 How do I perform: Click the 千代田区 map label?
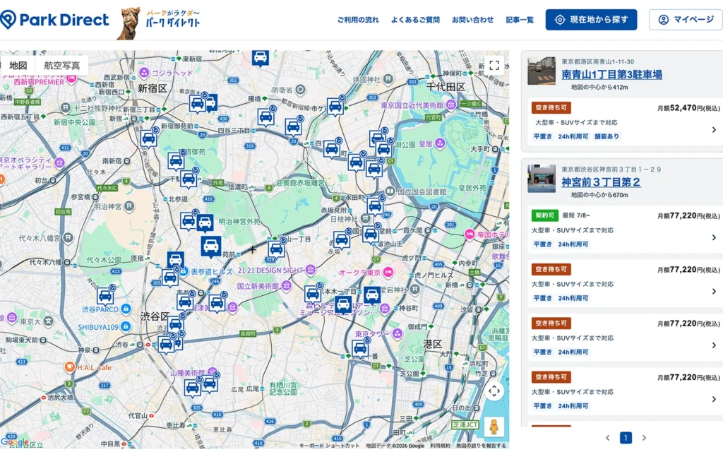(446, 87)
